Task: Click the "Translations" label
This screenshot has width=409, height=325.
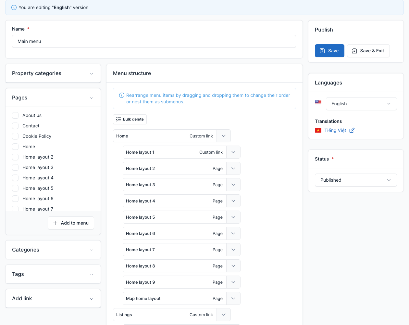Action: (x=328, y=121)
